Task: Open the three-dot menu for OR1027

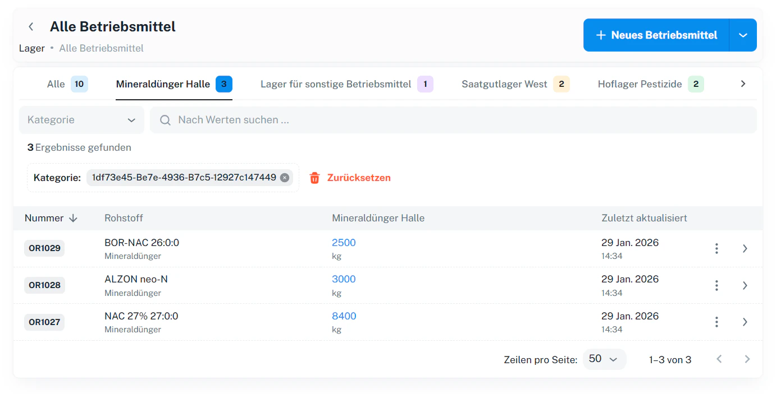Action: (x=716, y=322)
